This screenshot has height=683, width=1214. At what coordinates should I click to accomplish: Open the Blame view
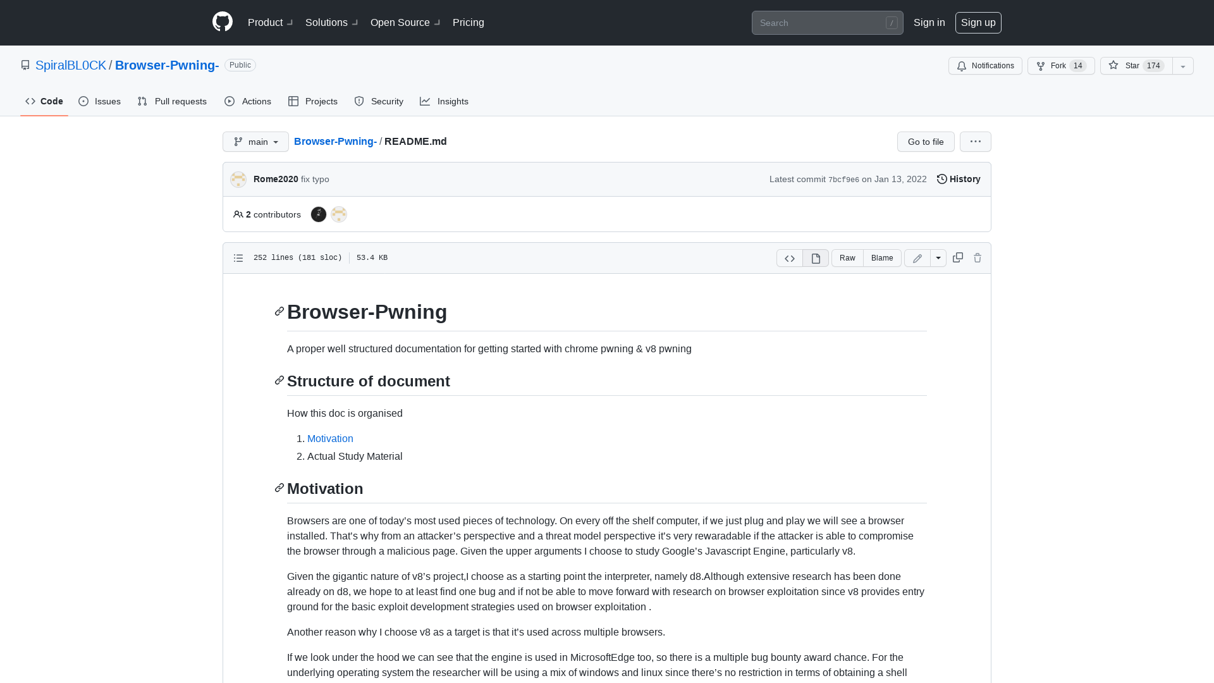(882, 258)
